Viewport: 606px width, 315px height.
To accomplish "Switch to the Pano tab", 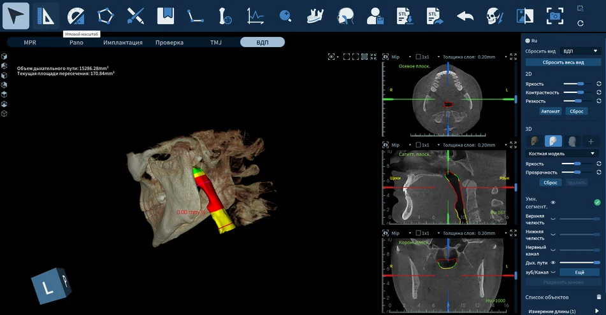I will point(76,43).
